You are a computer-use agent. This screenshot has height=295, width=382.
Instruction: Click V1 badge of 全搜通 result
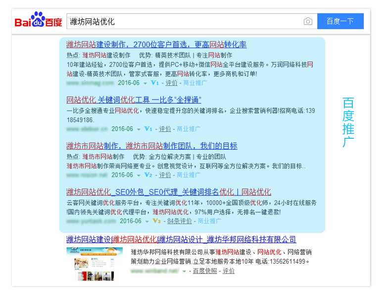coord(148,129)
